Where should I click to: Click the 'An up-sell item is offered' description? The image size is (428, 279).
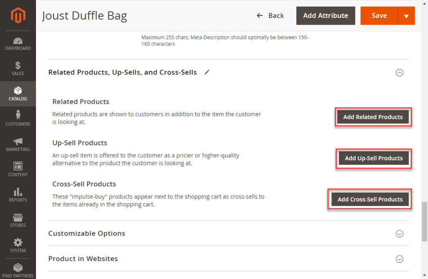146,159
